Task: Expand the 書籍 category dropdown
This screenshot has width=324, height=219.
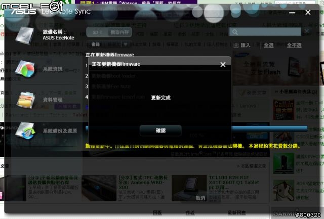Action: (125, 45)
